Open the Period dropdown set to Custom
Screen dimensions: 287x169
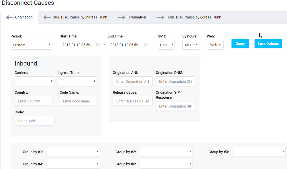coord(31,45)
